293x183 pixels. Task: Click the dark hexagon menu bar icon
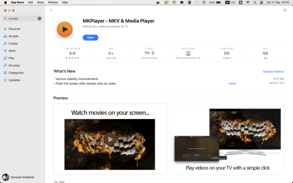182,2
